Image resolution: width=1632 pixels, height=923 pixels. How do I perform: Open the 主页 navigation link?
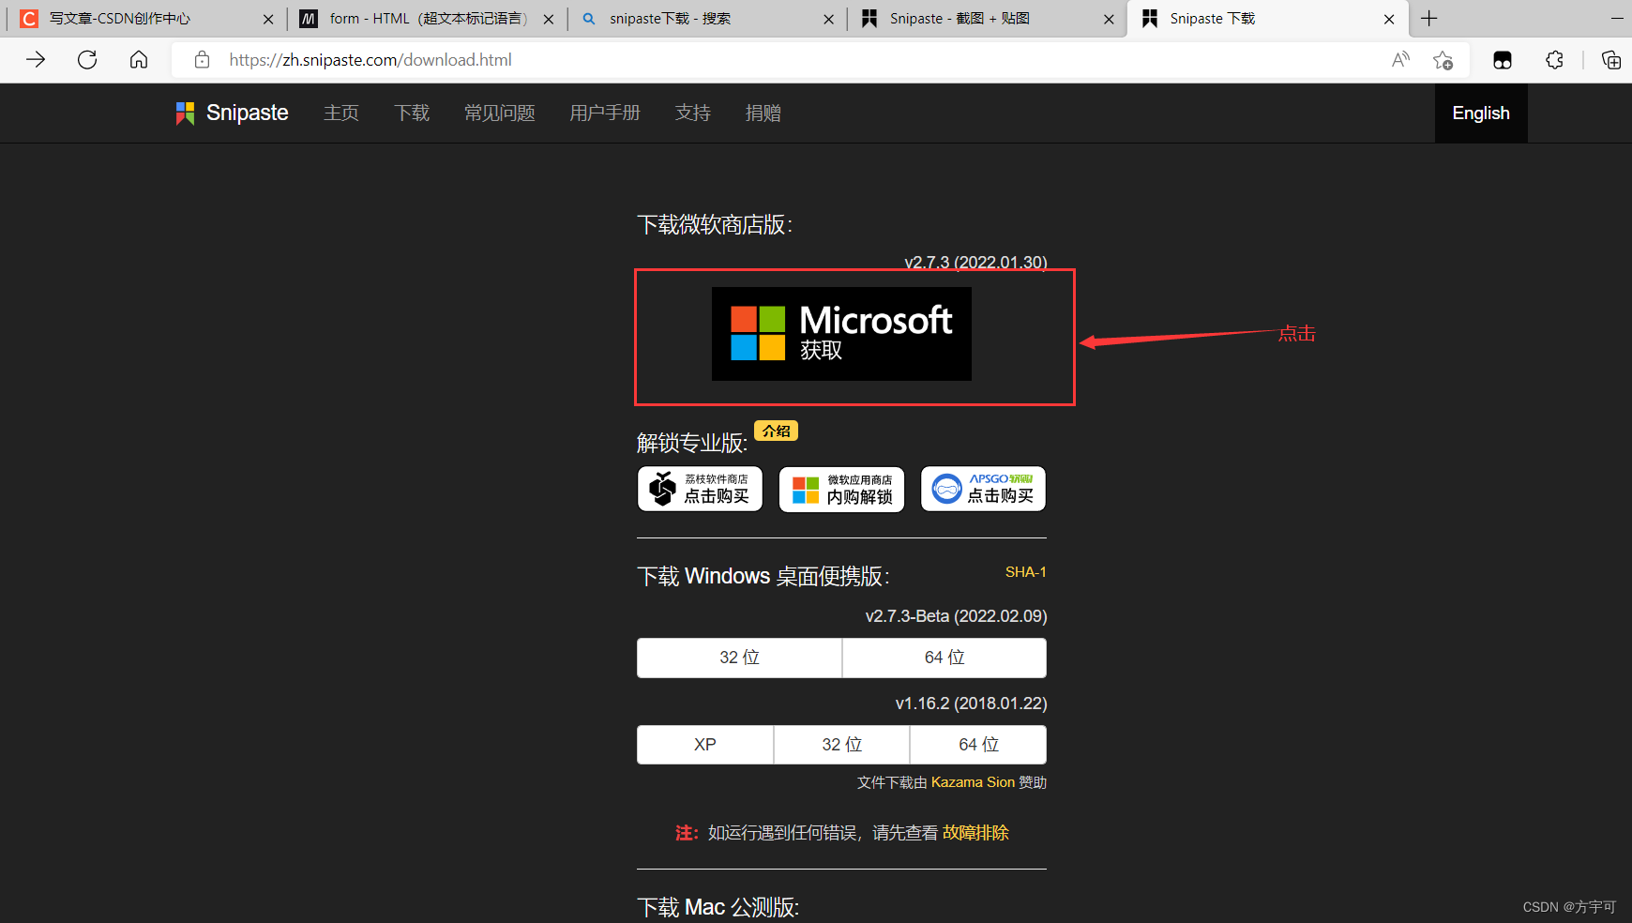tap(341, 113)
